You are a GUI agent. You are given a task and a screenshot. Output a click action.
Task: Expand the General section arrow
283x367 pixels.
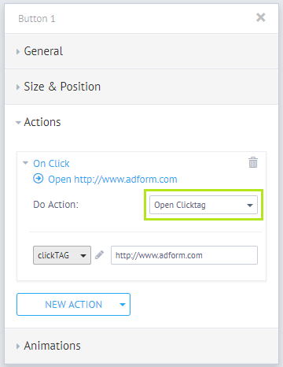point(18,51)
